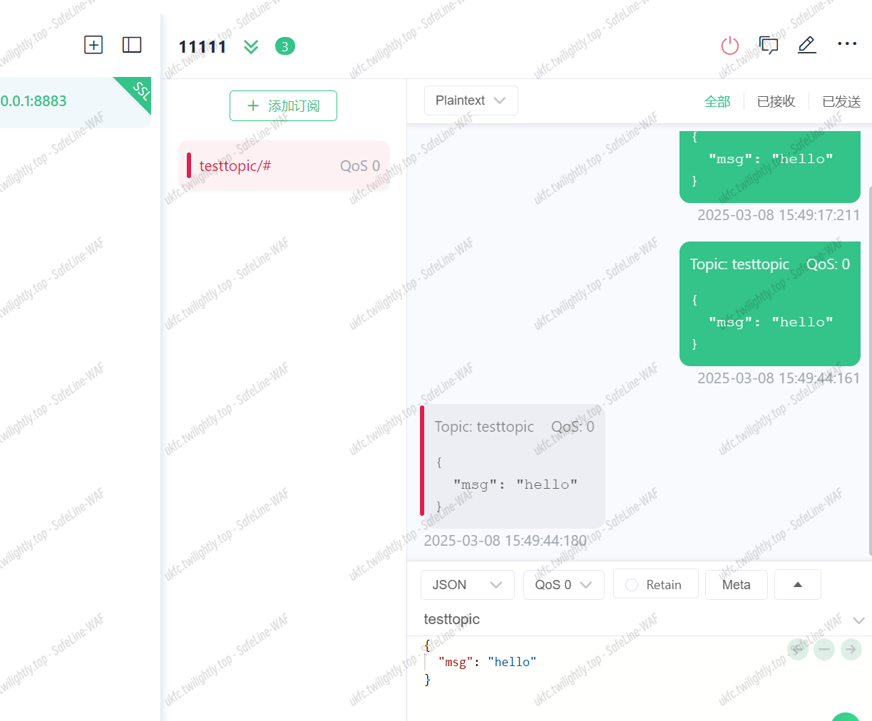Switch to the 已接收 messages tab
Screen dimensions: 872x721
pos(776,102)
